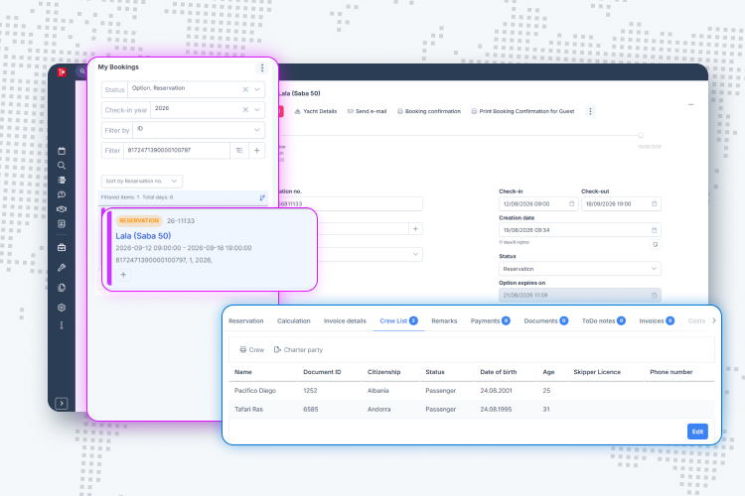Click the Booking confirmation button
Viewport: 745px width, 496px height.
(x=428, y=111)
